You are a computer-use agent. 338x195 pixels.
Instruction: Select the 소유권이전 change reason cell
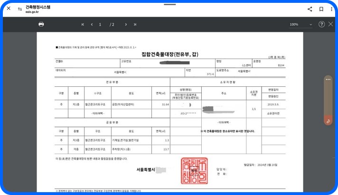coord(273,113)
